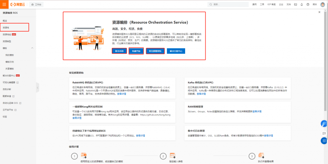328x164 pixels.
Task: Click the step number 2 circle
Action: click(x=163, y=156)
